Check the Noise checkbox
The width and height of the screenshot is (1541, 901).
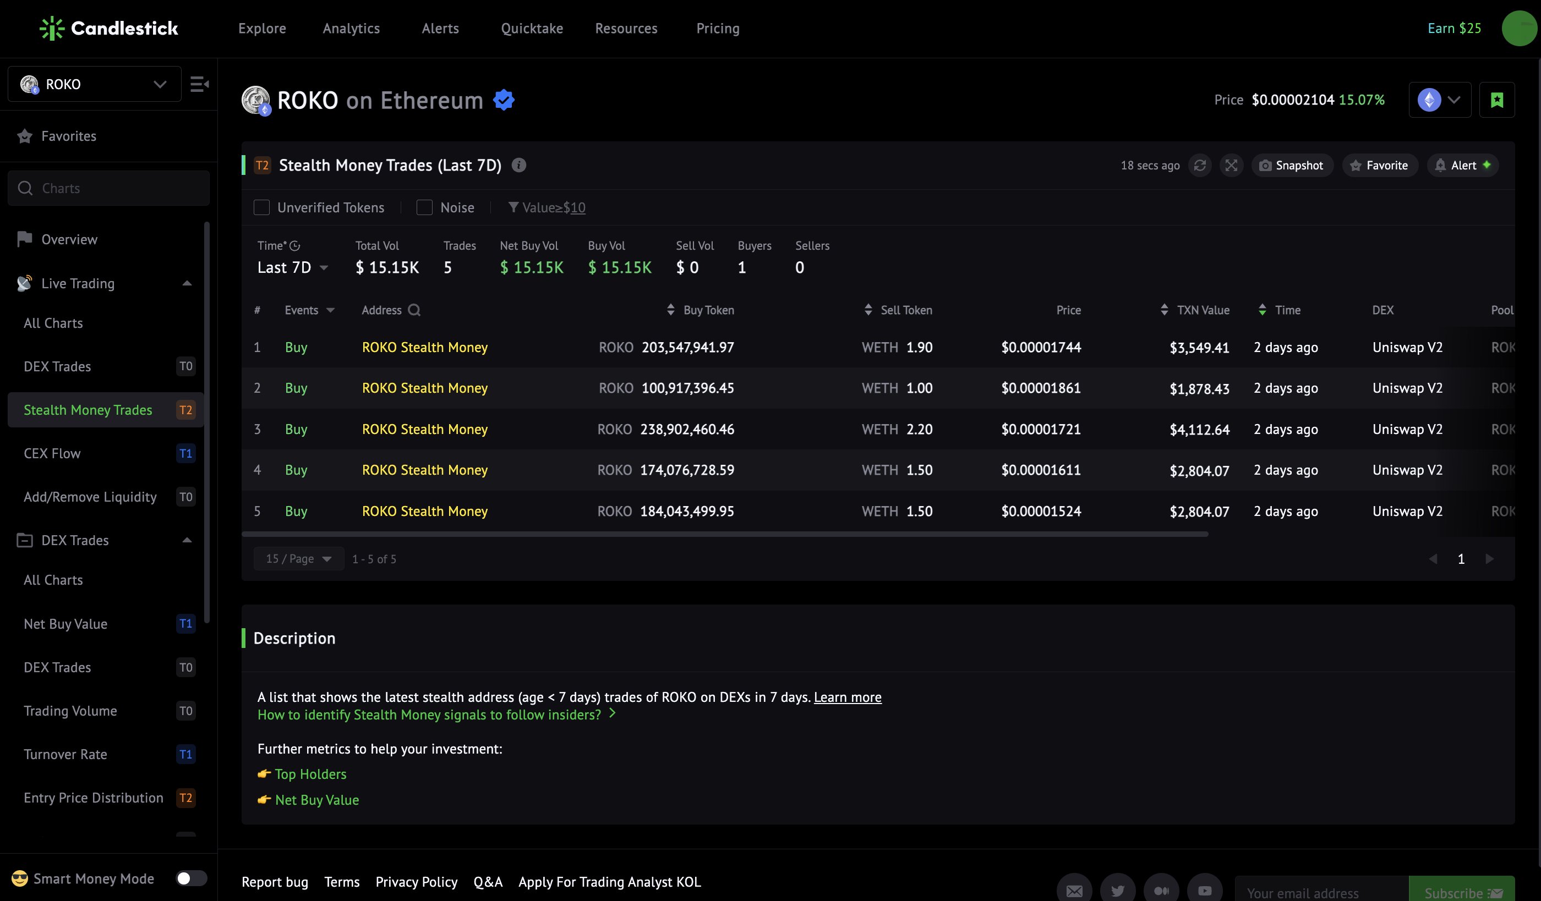[x=424, y=208]
